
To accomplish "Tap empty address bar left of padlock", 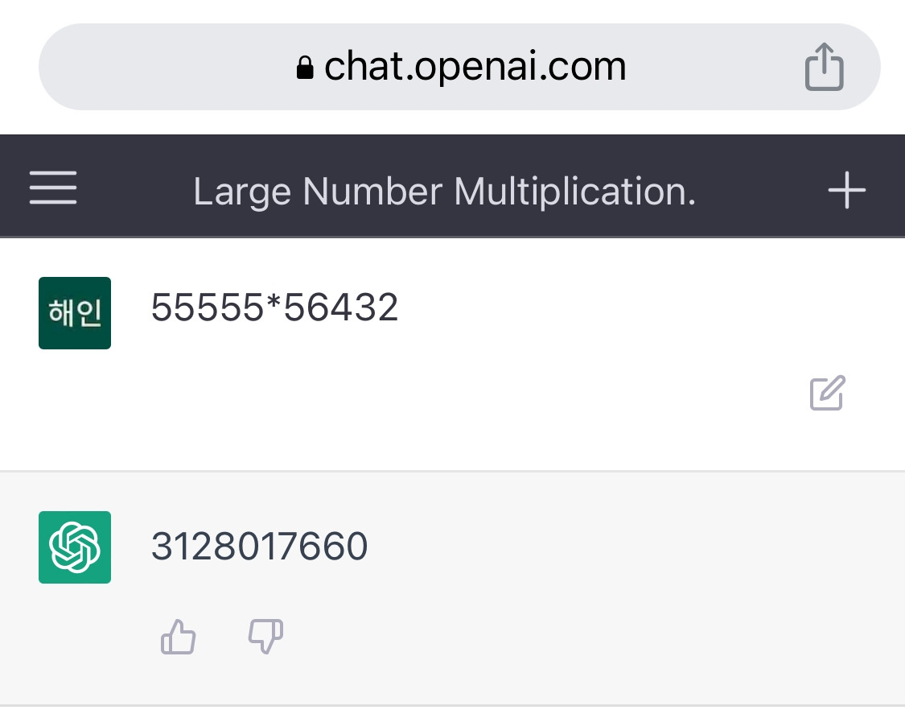I will tap(161, 67).
